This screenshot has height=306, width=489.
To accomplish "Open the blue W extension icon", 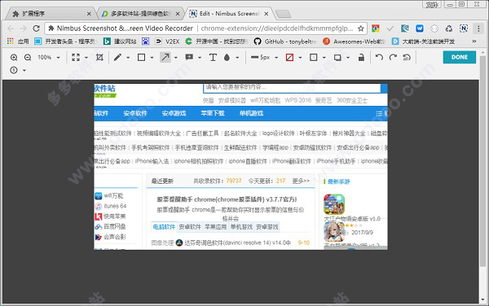I will coord(420,28).
